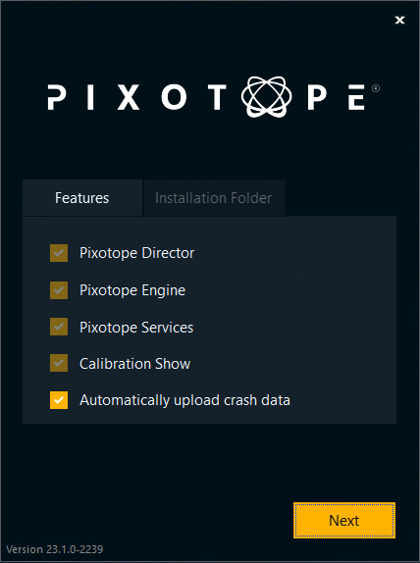Toggle the Pixotope Engine checkbox

click(59, 290)
